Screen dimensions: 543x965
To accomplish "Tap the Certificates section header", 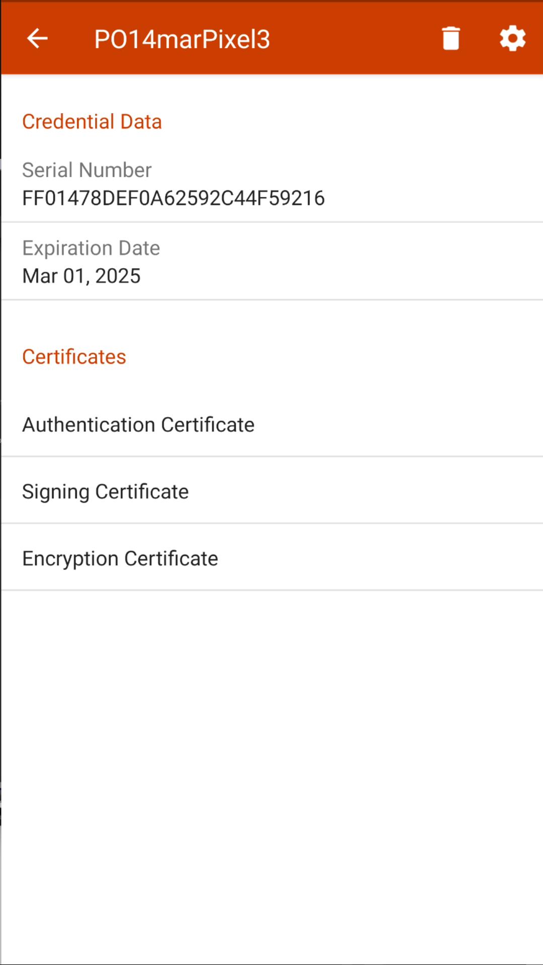I will (x=74, y=357).
